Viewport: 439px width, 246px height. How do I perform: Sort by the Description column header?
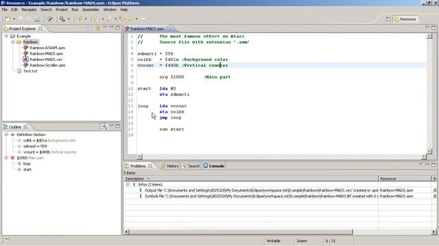251,178
